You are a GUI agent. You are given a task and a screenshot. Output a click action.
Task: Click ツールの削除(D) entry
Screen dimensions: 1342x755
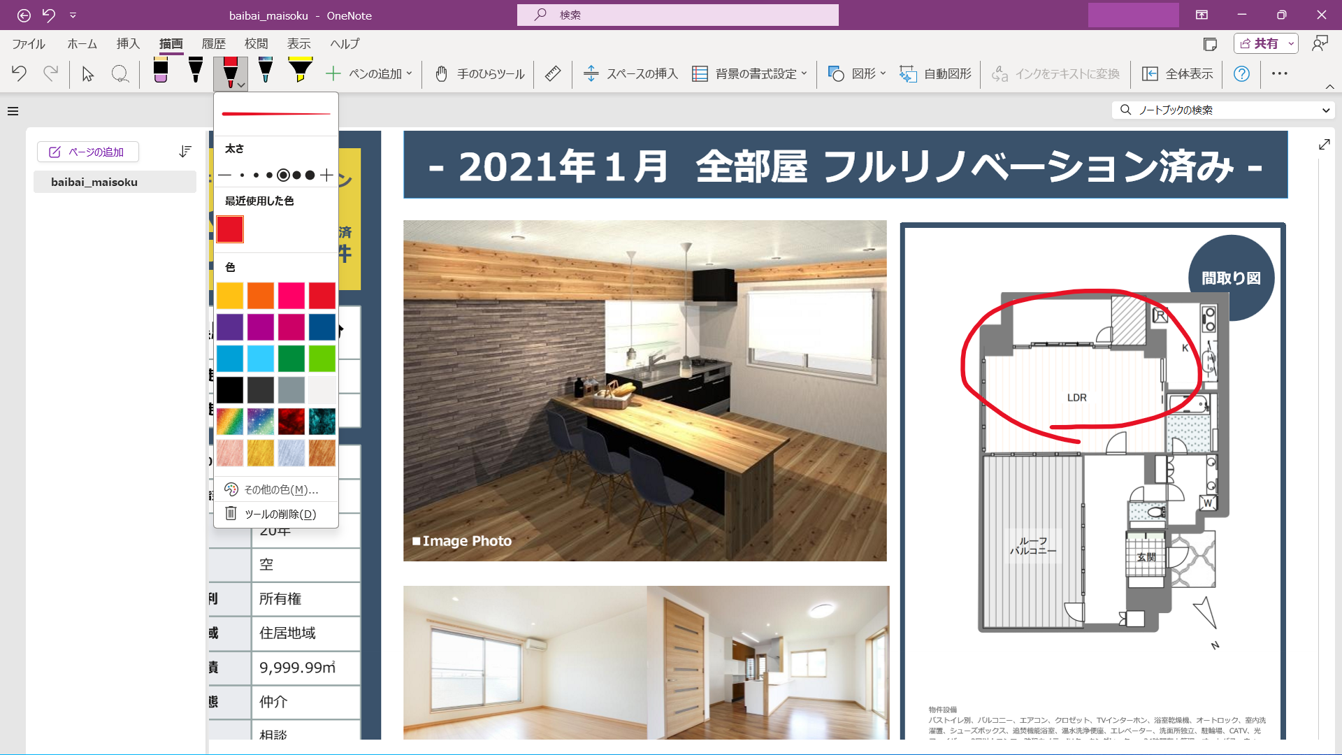[x=276, y=514]
